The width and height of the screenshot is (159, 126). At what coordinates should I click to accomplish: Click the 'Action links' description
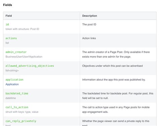pos(89,38)
